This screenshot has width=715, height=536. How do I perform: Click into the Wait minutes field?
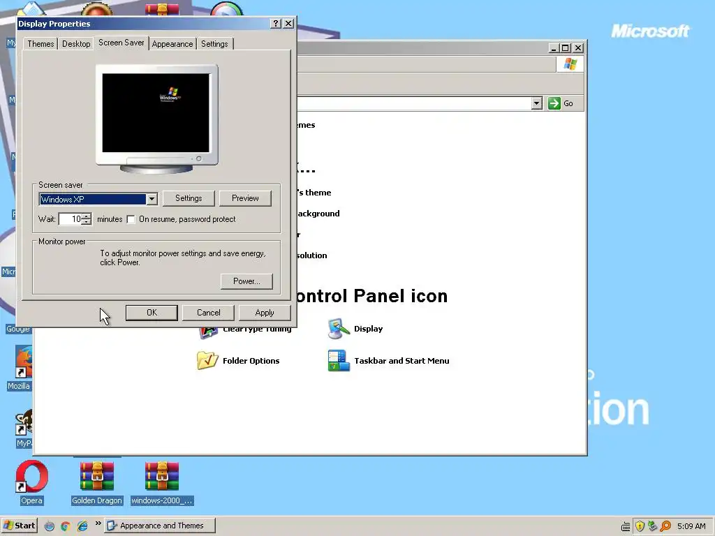[x=71, y=219]
